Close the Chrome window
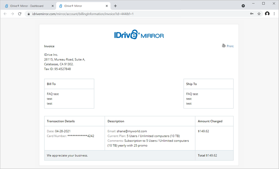Viewport: 279px width, 169px height. (274, 3)
